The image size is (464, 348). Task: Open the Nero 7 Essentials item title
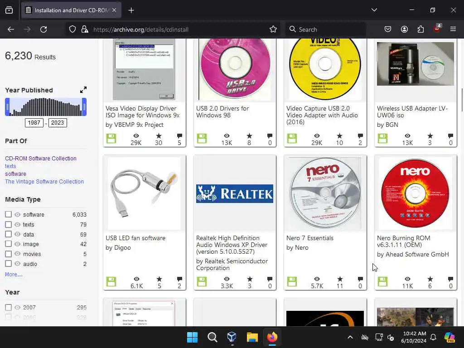(x=310, y=238)
